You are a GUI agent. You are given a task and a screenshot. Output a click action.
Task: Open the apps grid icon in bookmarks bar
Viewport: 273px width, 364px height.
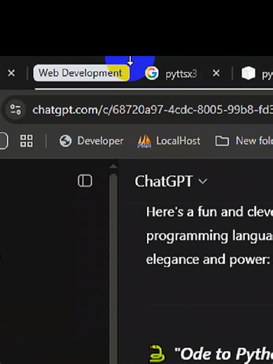(x=27, y=141)
